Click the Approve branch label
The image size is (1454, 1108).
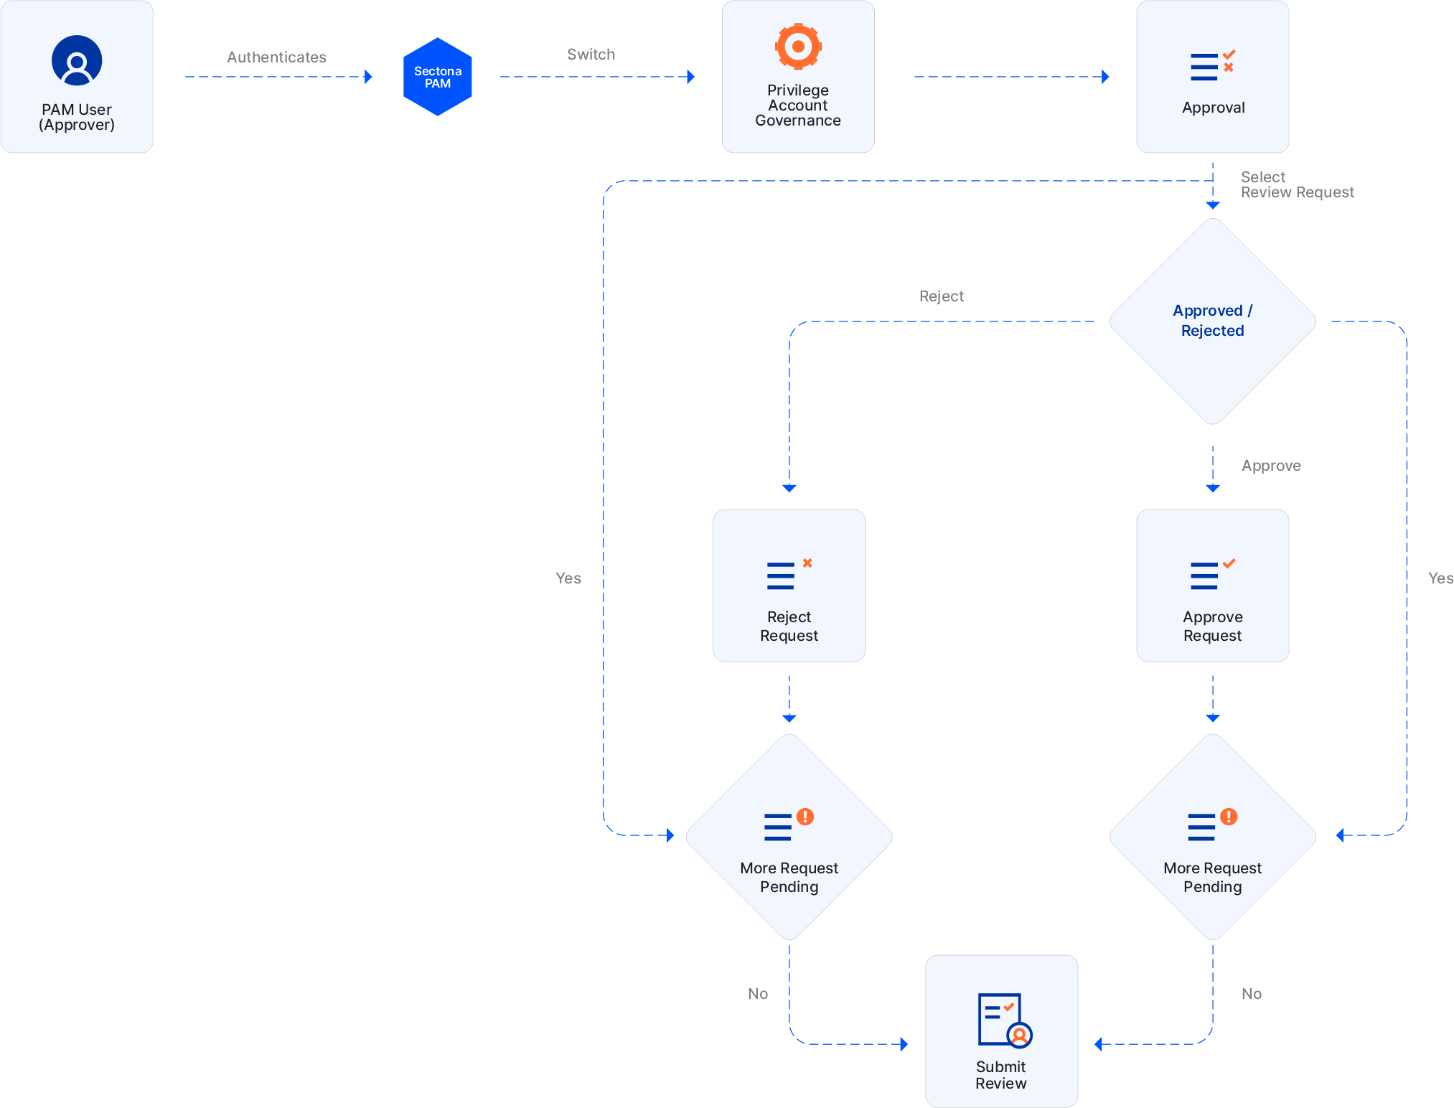click(x=1270, y=466)
